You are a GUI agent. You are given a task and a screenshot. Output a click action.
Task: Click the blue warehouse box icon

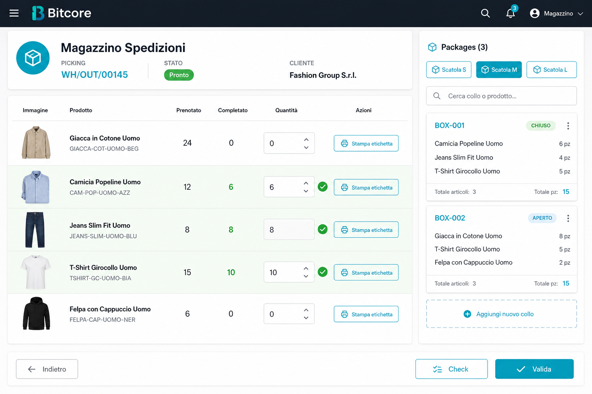(33, 58)
